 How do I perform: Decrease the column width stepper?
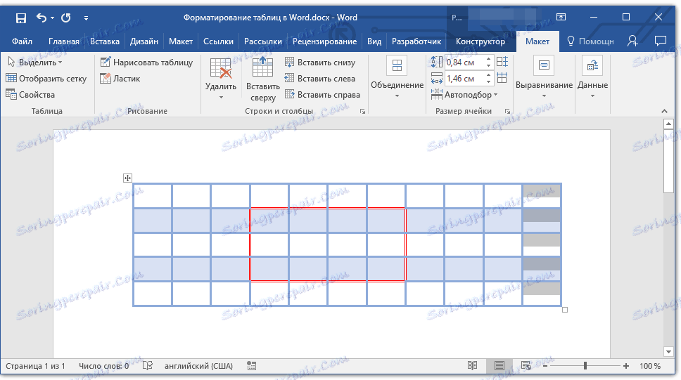click(x=489, y=81)
